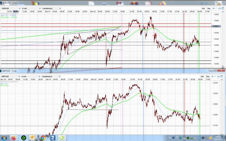Select EMA (72) label on GBP/USD chart
This screenshot has height=141, width=226.
pos(4,84)
